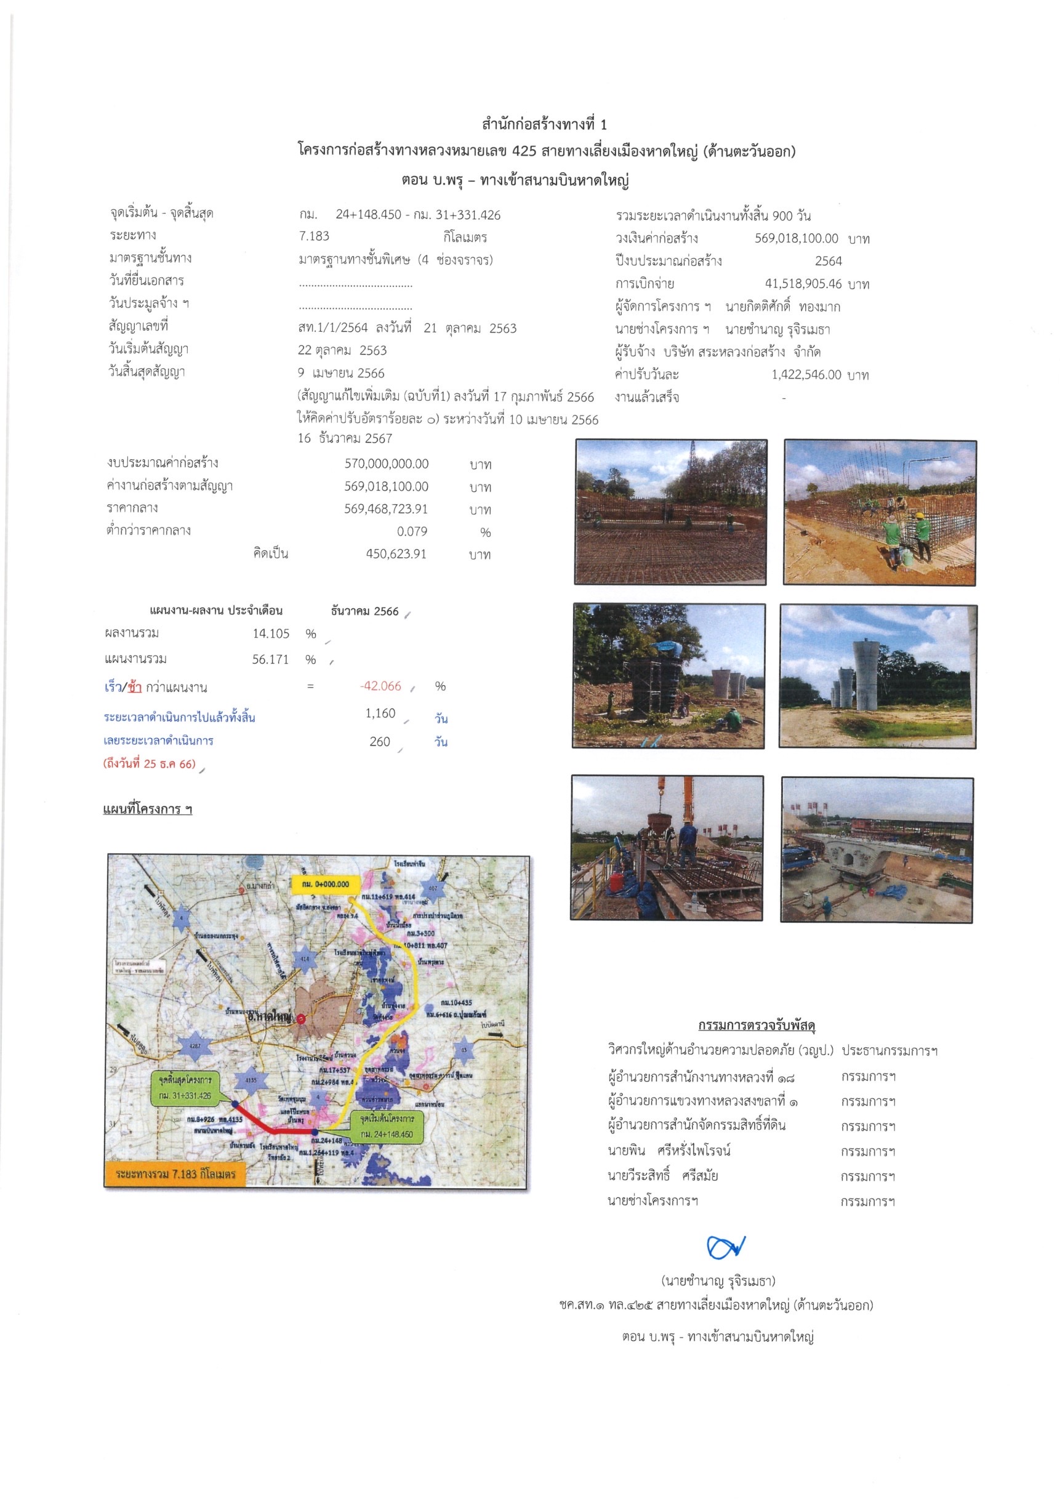
Task: Click 'รวมระยะเวลาดำเนินงานทั้งสิ้น 900 วัน'
Action: coord(713,215)
